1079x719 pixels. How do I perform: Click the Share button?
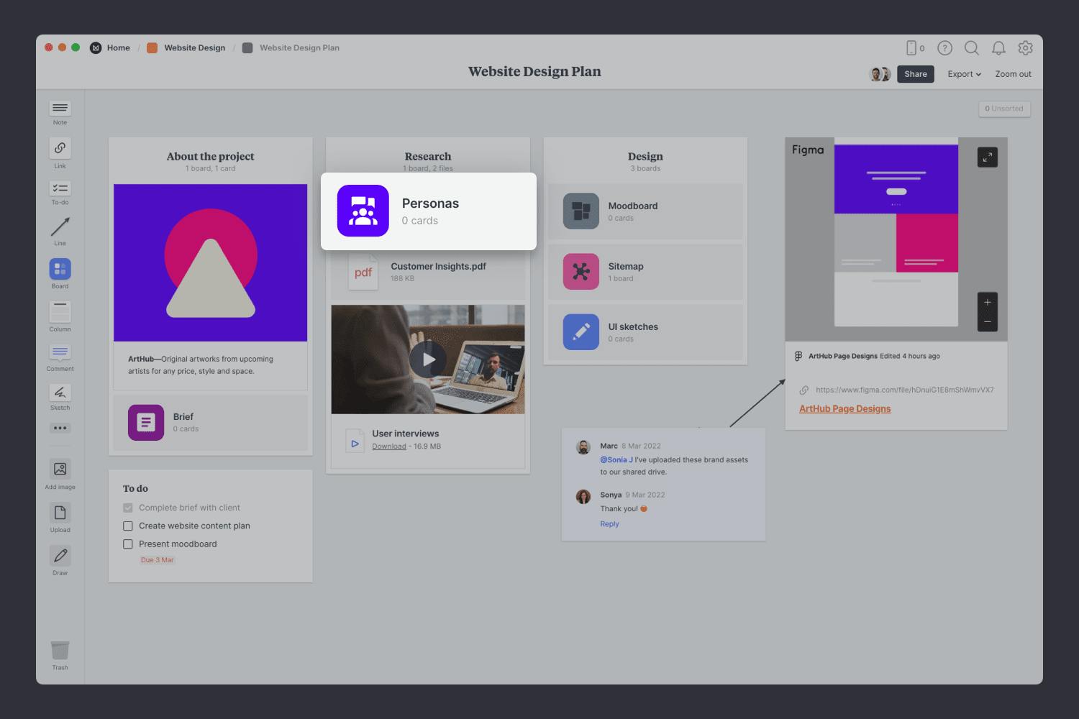click(915, 74)
